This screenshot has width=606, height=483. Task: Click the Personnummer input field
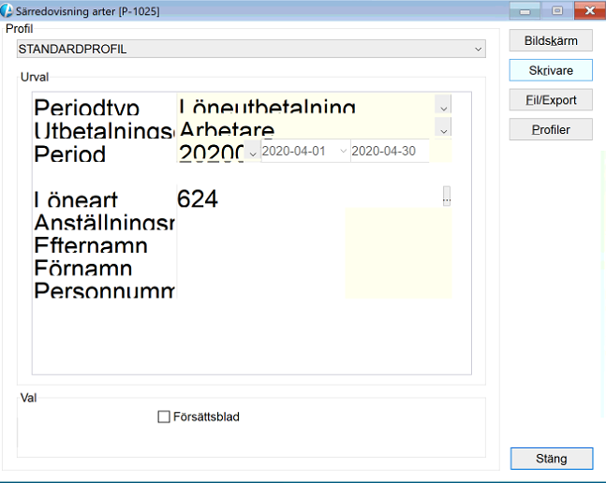coord(260,288)
